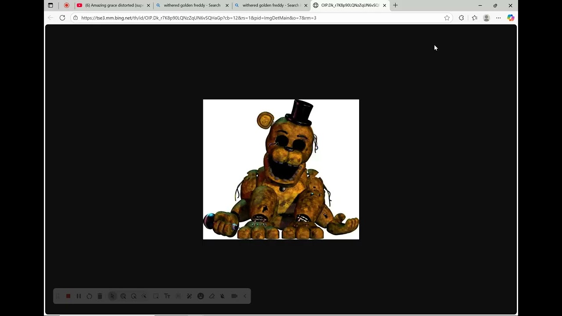Image resolution: width=562 pixels, height=316 pixels.
Task: Close the Amazing grace YouTube tab
Action: point(148,5)
